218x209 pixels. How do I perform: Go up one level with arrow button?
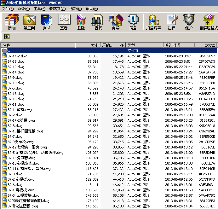click(7, 37)
